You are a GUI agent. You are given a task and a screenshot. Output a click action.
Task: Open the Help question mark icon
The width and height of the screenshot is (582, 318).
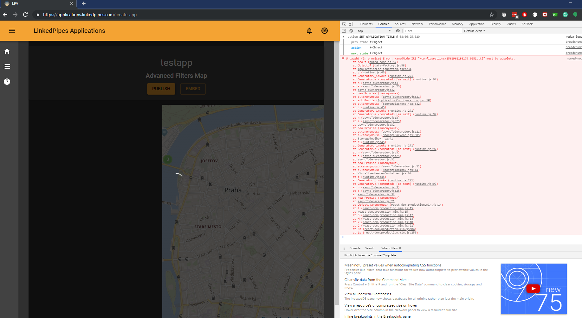click(x=7, y=82)
